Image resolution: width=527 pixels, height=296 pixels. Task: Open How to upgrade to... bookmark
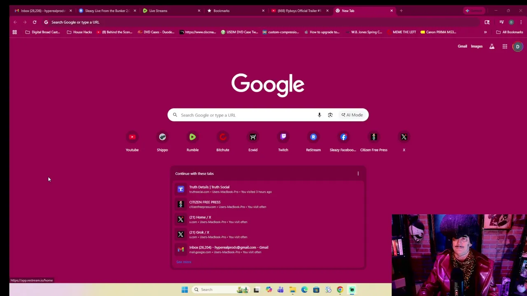tap(322, 32)
